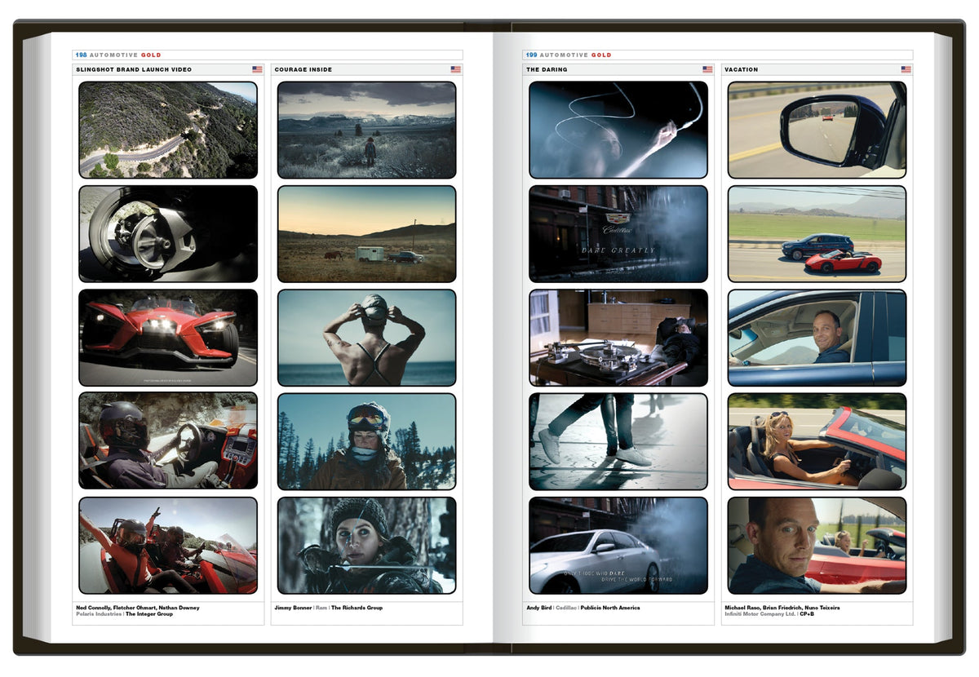Click The Richards Group credit

click(x=357, y=608)
